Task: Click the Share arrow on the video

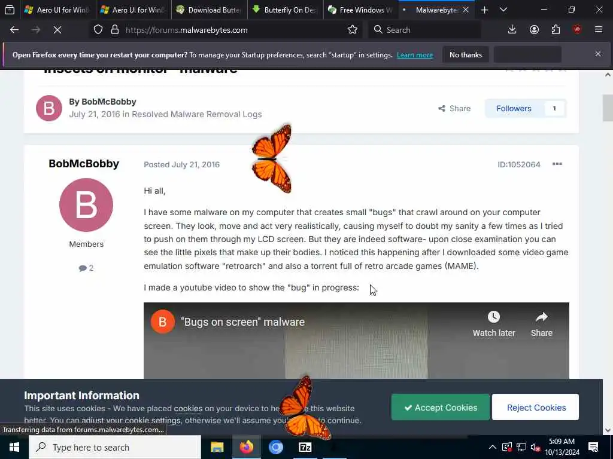Action: (x=541, y=324)
